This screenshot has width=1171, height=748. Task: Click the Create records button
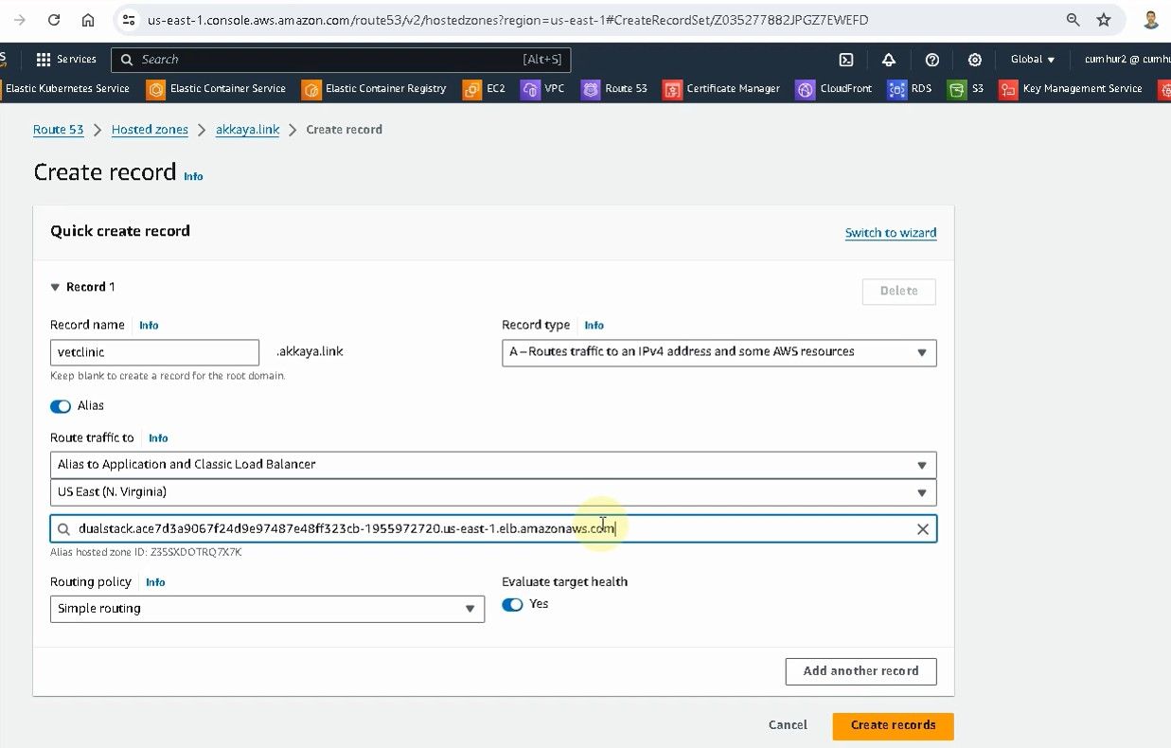893,725
